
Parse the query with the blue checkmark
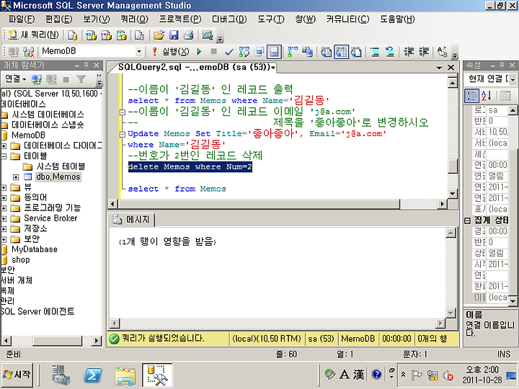(229, 52)
